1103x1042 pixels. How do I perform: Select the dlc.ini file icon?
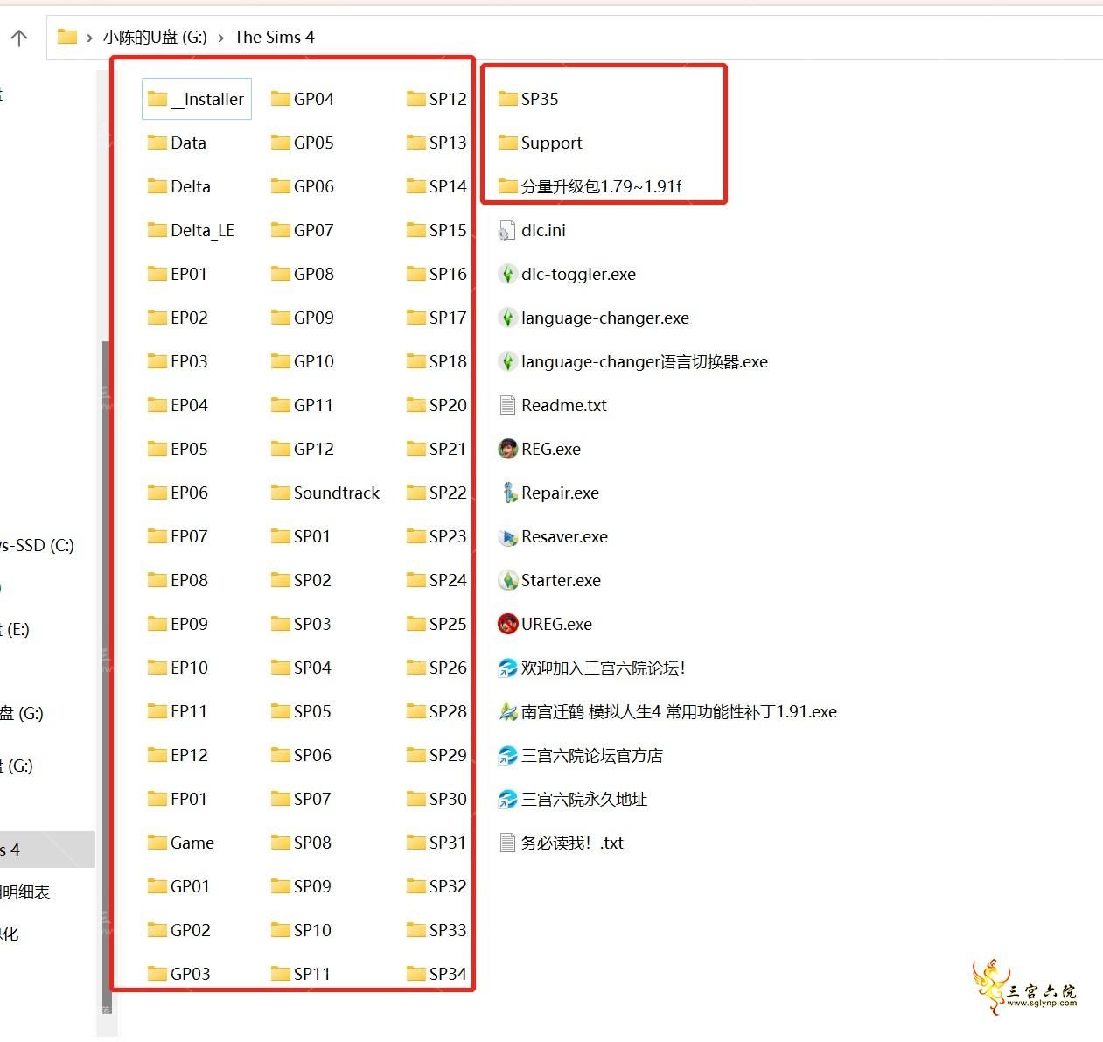(506, 230)
